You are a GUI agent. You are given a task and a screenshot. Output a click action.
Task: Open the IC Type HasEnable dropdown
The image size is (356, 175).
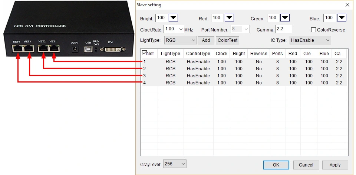coord(310,40)
